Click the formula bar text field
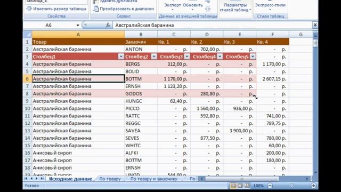 [212, 25]
